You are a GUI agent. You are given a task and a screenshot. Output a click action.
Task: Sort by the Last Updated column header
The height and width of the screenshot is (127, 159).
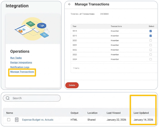141,113
